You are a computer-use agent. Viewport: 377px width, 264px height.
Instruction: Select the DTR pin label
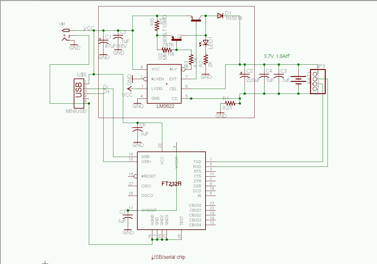pos(198,181)
